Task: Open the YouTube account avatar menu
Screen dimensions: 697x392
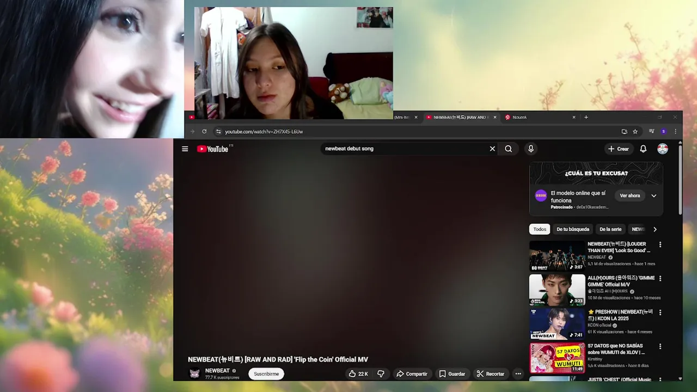Action: point(663,149)
